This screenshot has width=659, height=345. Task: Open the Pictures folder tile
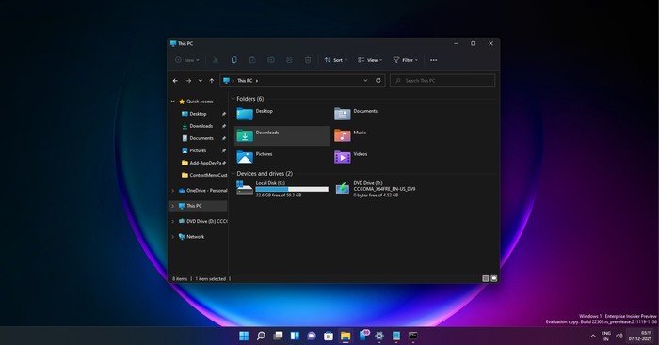pyautogui.click(x=281, y=157)
